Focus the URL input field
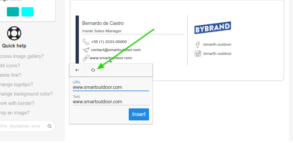Image resolution: width=293 pixels, height=143 pixels. [111, 87]
